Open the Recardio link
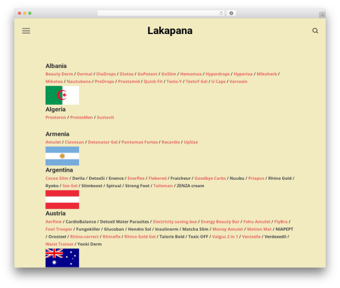Viewport: 340px width, 288px height. tap(171, 142)
